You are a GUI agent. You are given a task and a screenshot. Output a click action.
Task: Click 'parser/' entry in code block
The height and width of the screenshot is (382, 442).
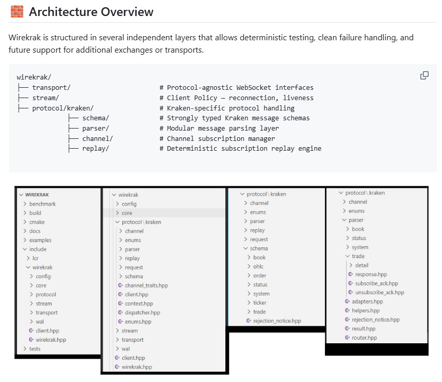point(95,129)
